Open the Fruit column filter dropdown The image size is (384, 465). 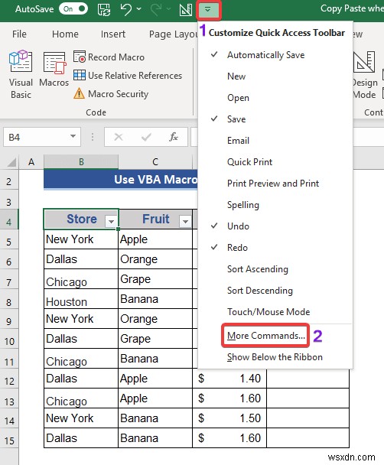tap(185, 221)
